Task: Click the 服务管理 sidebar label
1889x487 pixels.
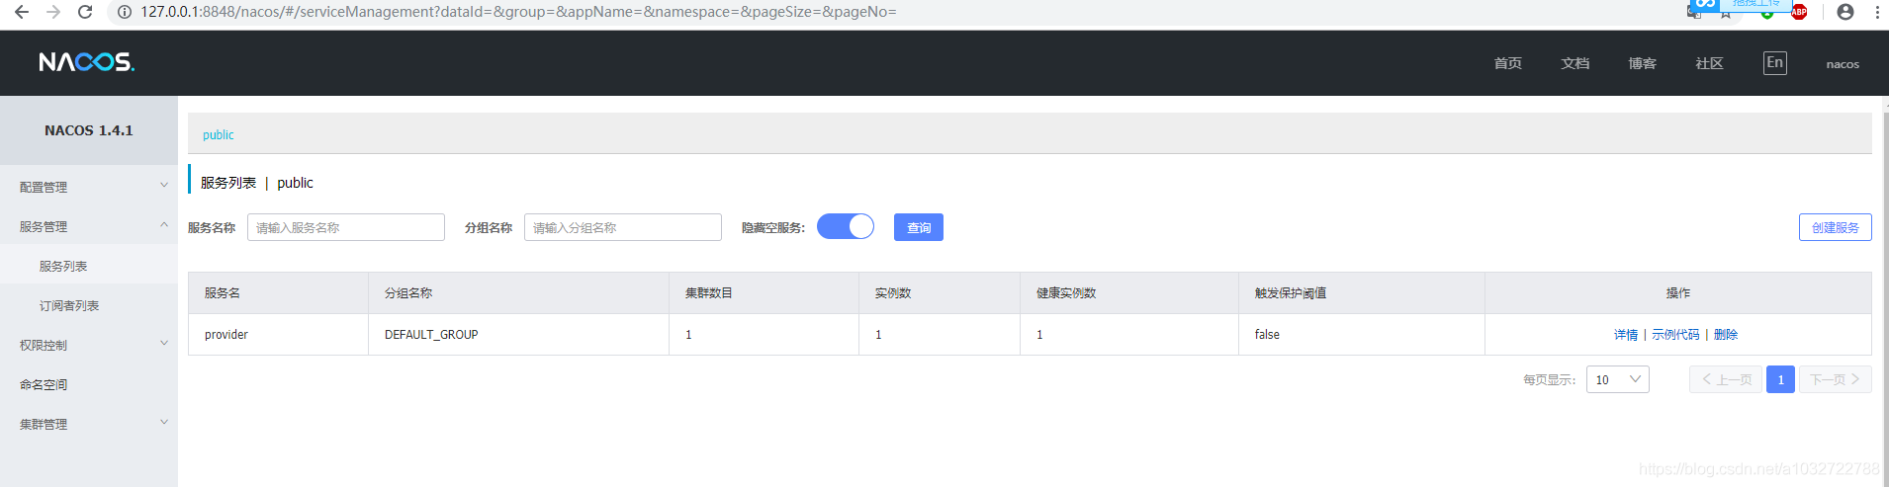Action: [44, 226]
